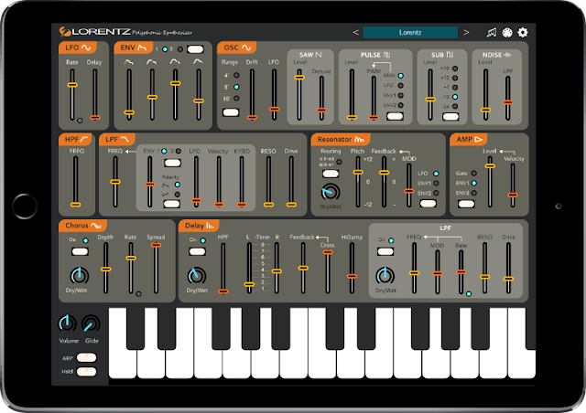
Task: Click the Resonator Routing selector button
Action: pos(331,174)
